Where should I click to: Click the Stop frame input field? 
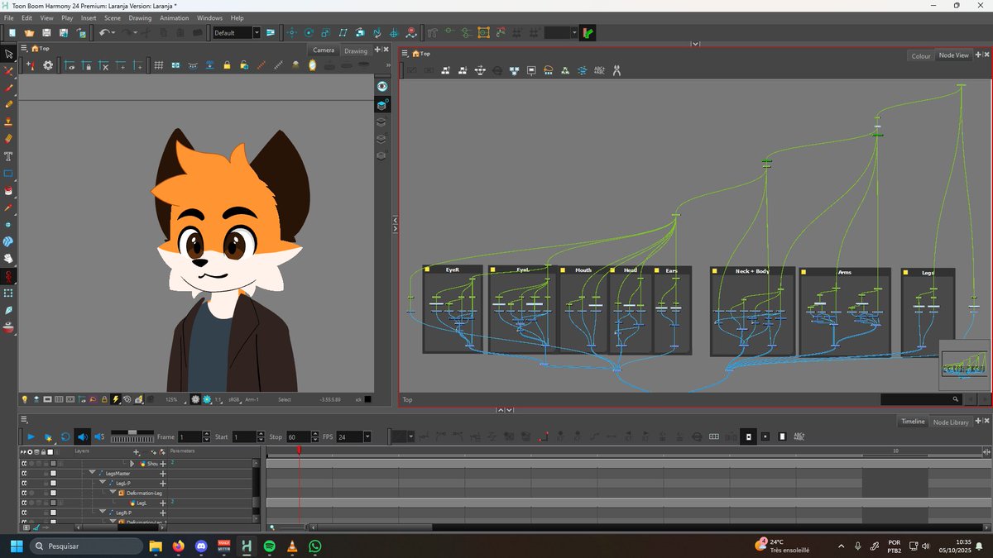click(298, 436)
